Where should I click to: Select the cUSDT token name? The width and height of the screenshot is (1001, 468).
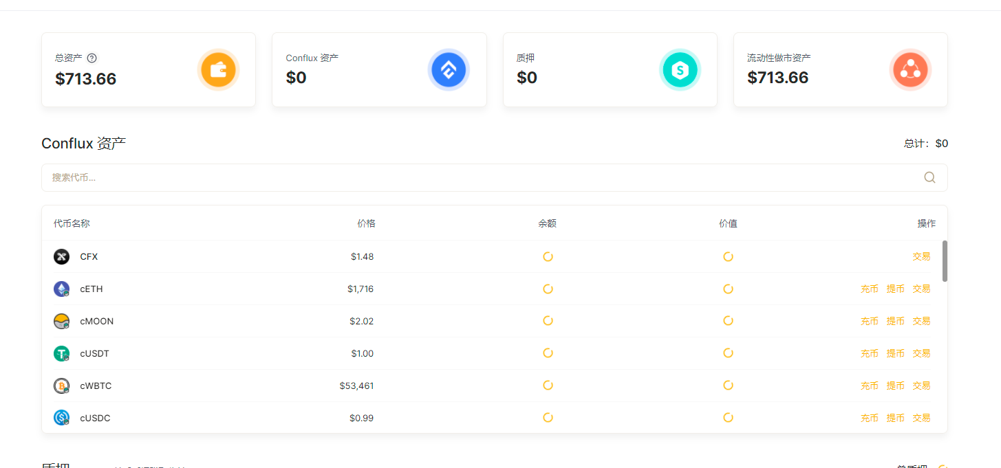click(95, 354)
